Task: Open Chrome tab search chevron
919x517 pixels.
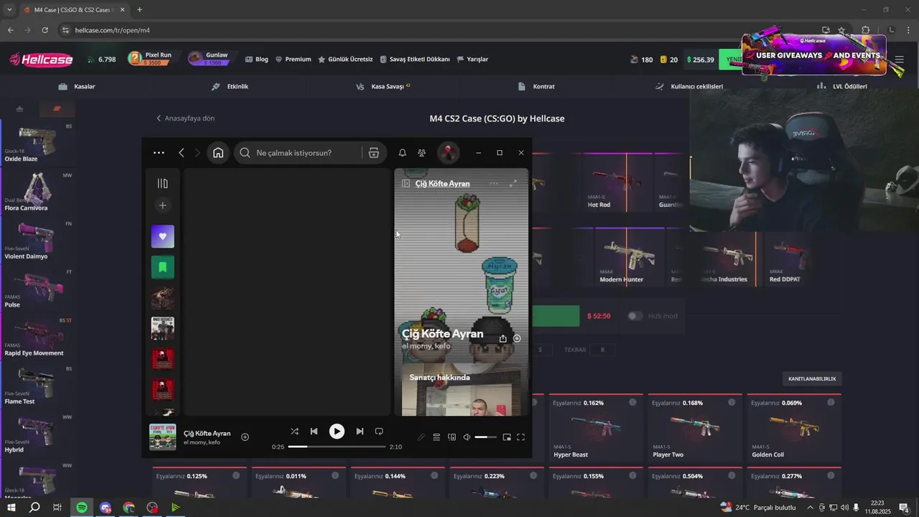Action: click(9, 10)
